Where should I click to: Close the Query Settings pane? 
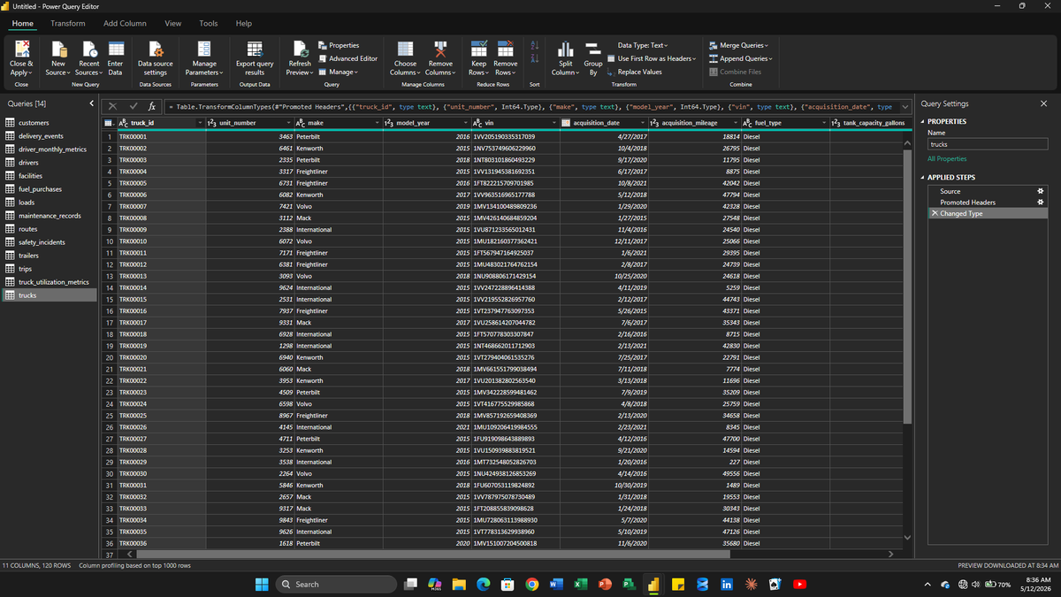(x=1043, y=103)
